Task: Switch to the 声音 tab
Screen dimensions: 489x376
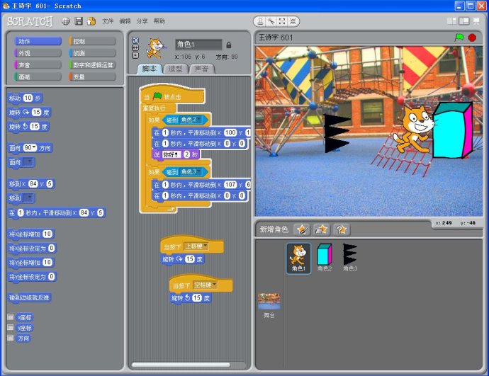Action: [201, 69]
